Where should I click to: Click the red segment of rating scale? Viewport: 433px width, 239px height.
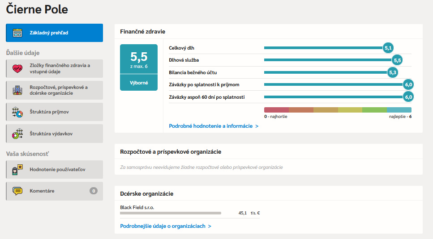276,110
